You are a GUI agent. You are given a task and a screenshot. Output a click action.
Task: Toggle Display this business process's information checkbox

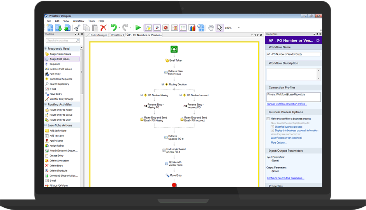coord(273,130)
